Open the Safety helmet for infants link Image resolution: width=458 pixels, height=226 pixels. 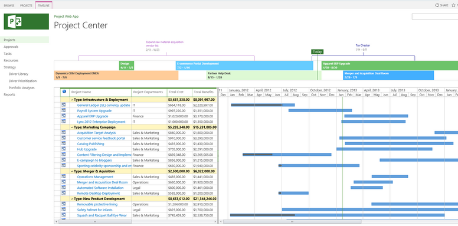(94, 209)
